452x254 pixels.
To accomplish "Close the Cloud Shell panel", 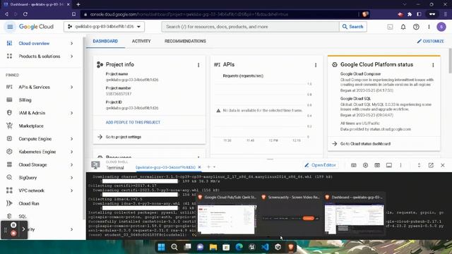I will click(x=443, y=165).
